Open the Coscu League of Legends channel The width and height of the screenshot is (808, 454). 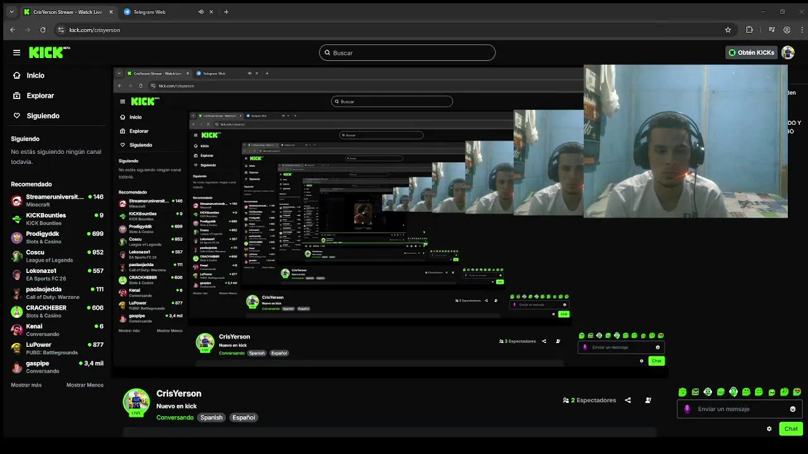pyautogui.click(x=57, y=256)
